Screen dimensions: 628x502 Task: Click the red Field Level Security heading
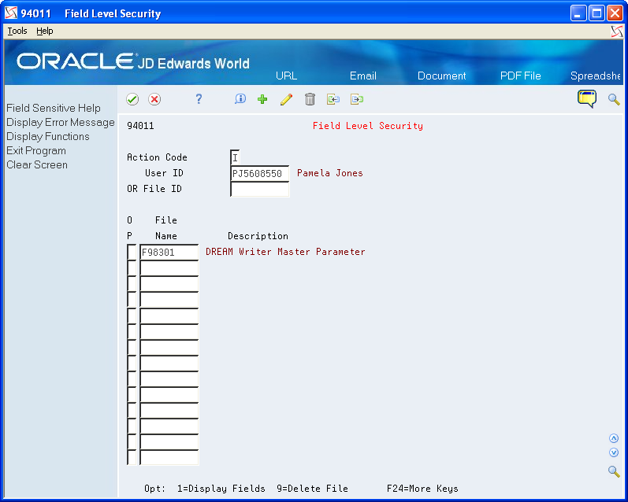[x=368, y=126]
